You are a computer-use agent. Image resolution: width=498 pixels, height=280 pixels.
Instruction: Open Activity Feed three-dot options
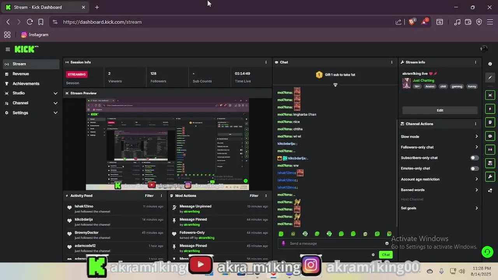click(161, 196)
